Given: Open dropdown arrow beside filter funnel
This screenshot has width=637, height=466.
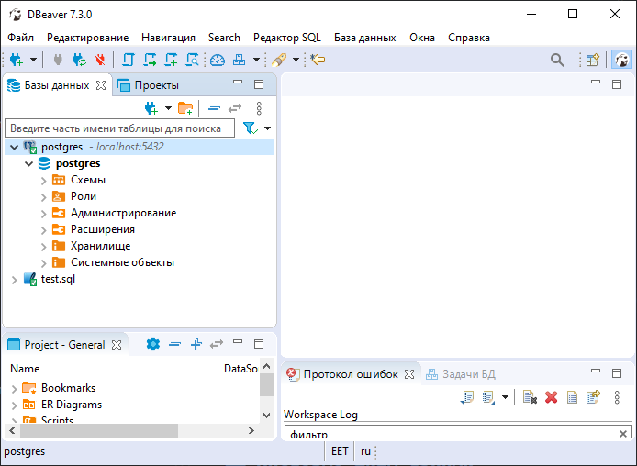Looking at the screenshot, I should tap(267, 128).
